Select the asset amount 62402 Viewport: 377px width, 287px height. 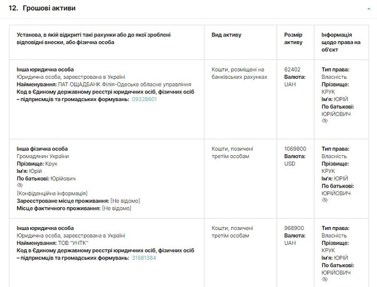[x=292, y=69]
